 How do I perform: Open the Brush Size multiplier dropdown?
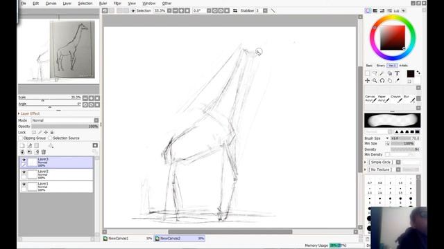[x=387, y=138]
